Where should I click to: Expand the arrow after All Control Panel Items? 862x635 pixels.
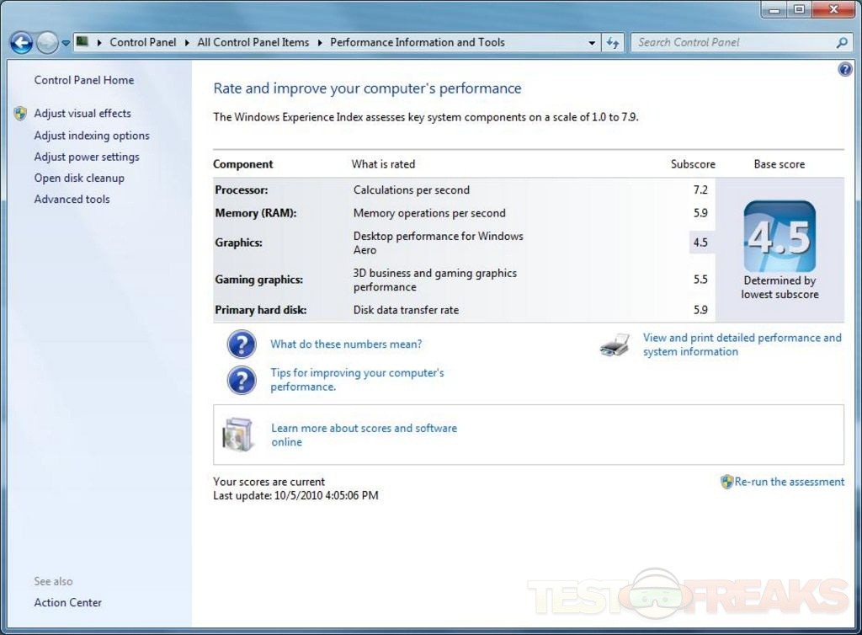[x=320, y=42]
